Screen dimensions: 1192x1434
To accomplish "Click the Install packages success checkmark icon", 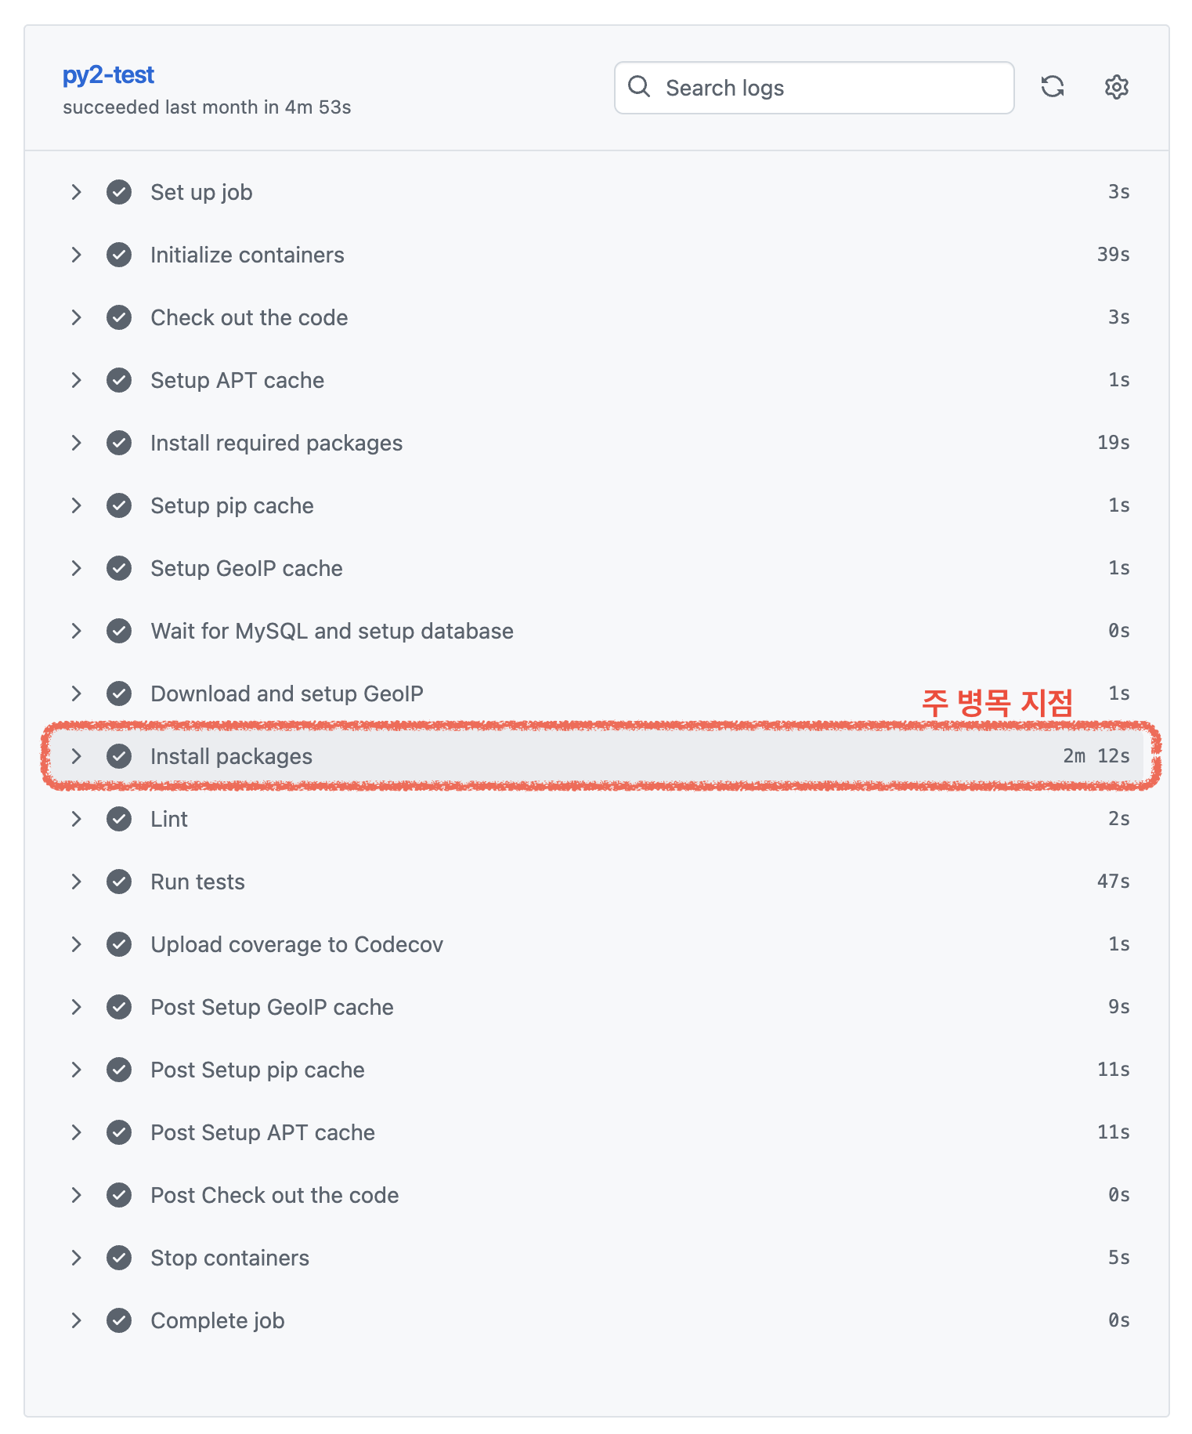I will click(119, 756).
